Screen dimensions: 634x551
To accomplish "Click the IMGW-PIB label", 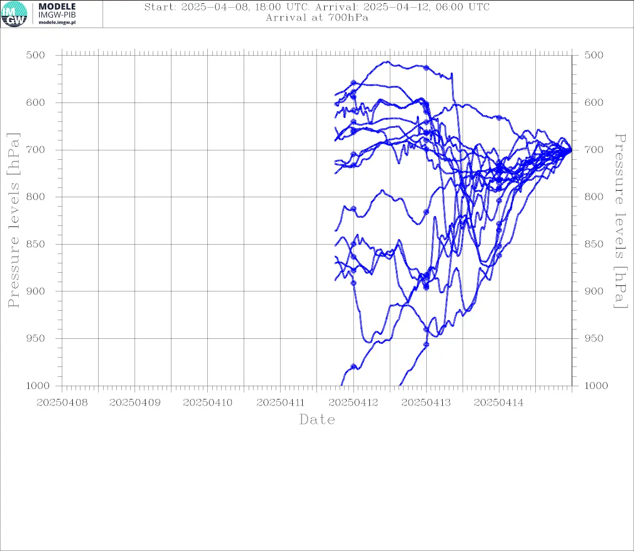I will click(x=57, y=15).
